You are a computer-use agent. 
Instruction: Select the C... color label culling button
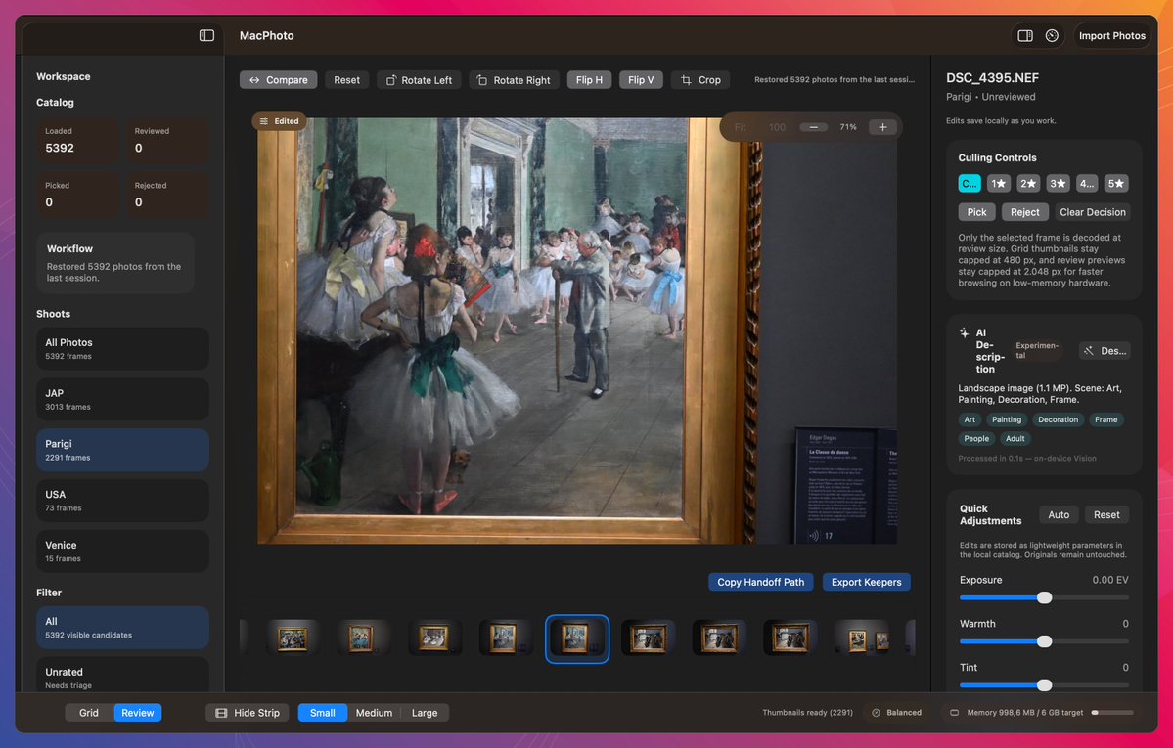[970, 183]
